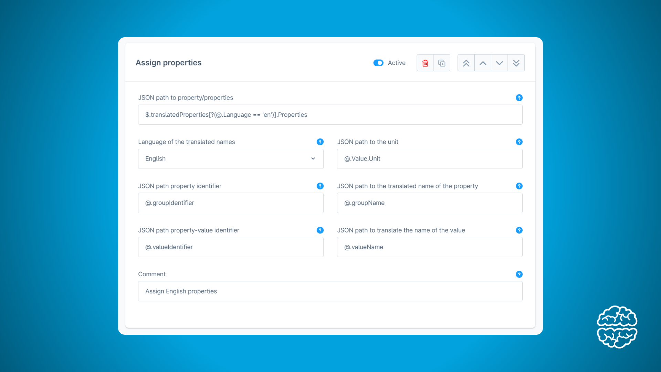Move step to top with double up chevron
This screenshot has width=661, height=372.
pyautogui.click(x=466, y=63)
